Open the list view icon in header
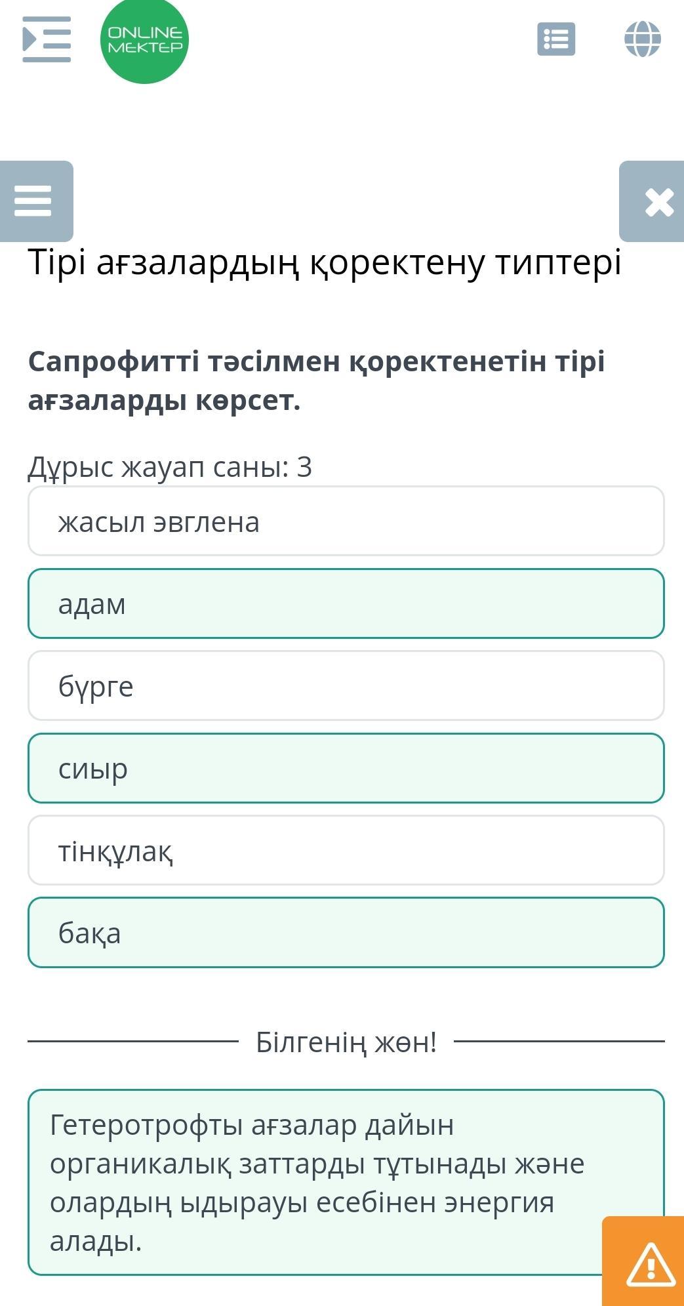 coord(556,39)
